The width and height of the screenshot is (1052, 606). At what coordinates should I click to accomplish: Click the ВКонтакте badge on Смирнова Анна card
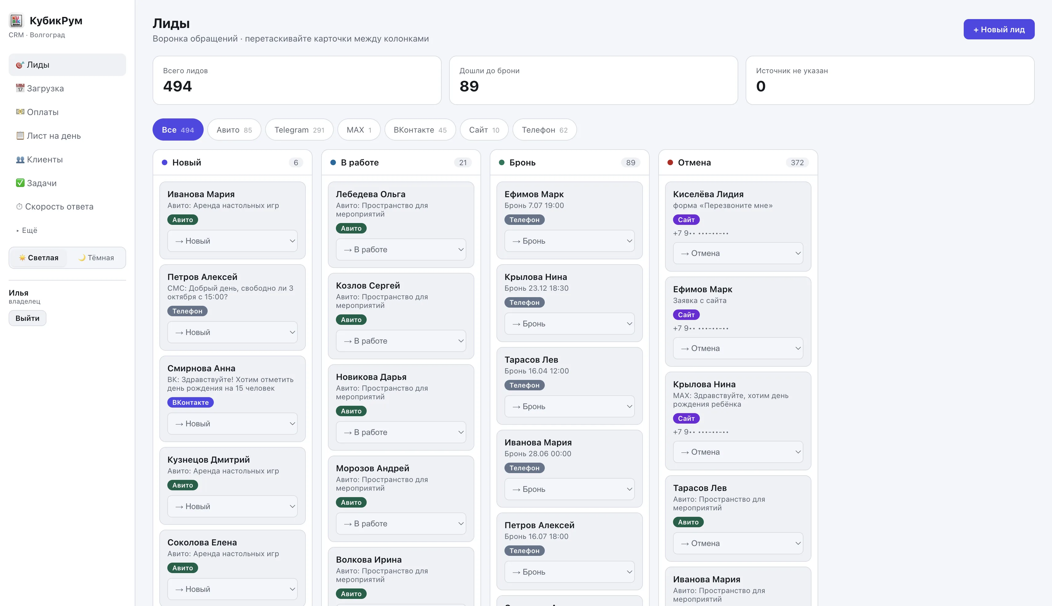point(190,402)
